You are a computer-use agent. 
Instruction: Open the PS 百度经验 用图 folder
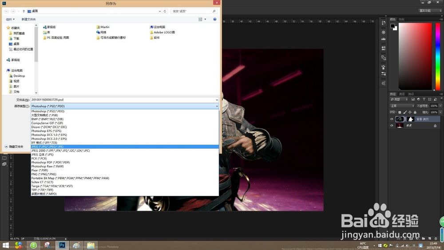(x=56, y=38)
